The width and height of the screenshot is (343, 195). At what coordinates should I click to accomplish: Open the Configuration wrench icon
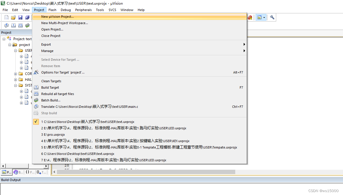272,17
